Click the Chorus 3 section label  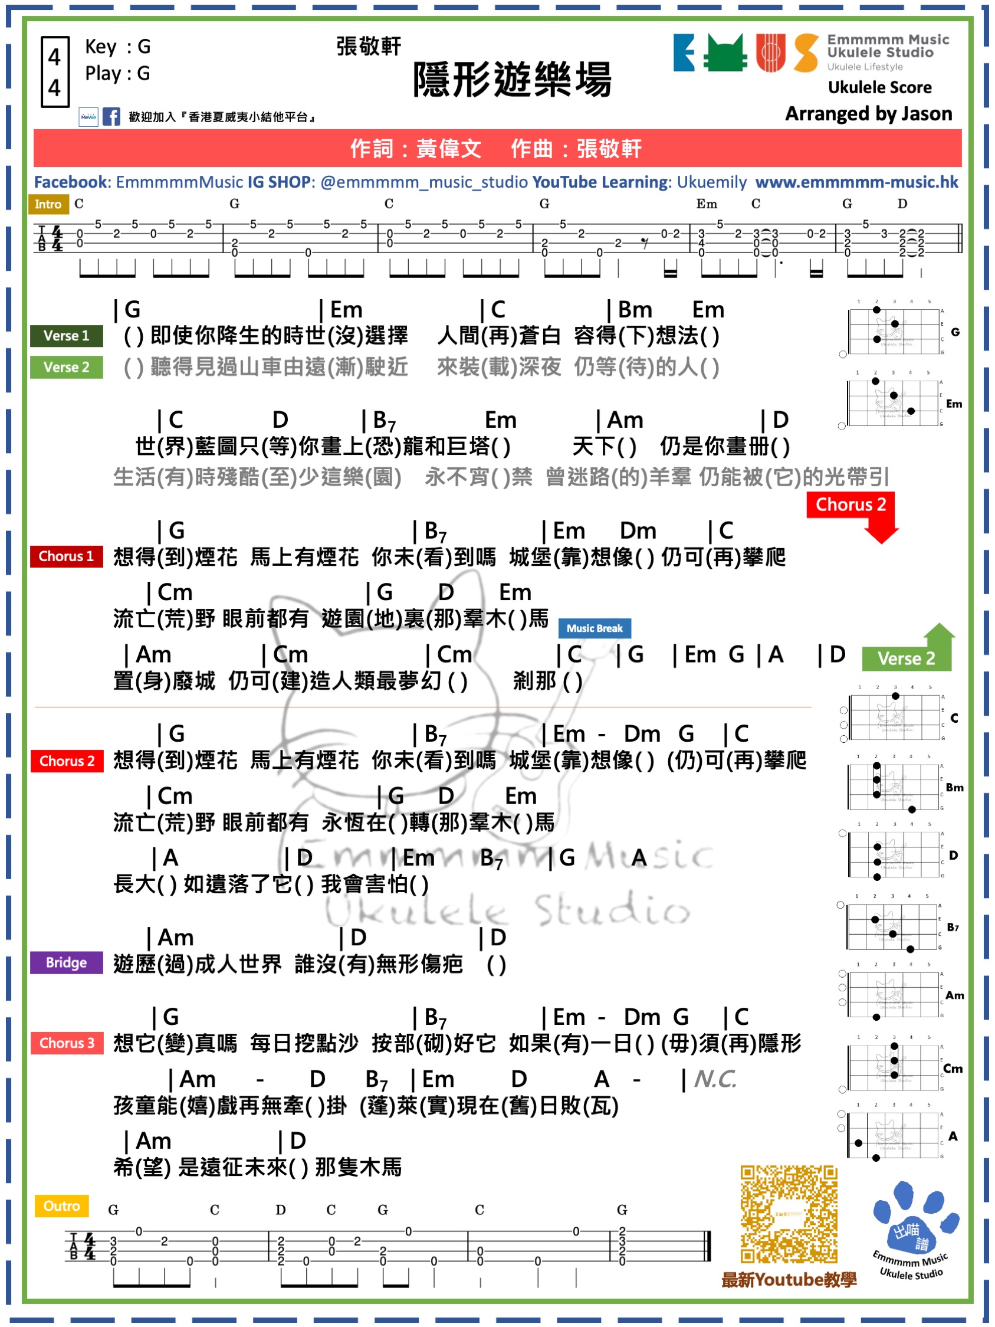point(67,1043)
